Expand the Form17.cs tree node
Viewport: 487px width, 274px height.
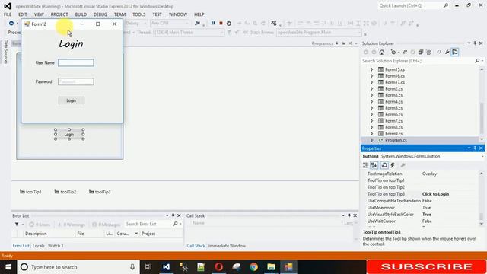click(x=372, y=82)
